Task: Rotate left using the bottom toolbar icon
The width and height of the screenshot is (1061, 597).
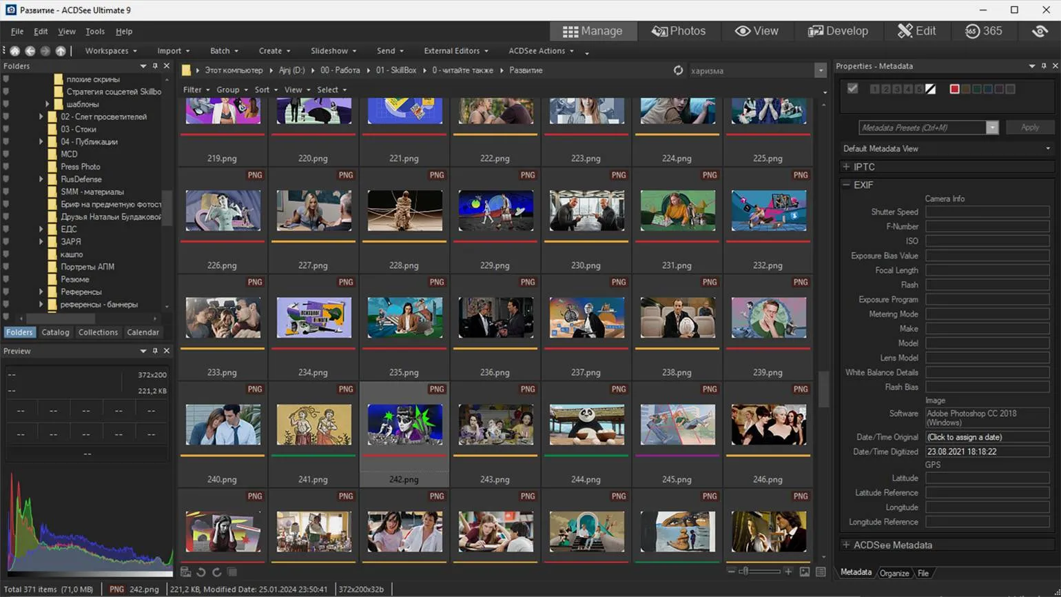Action: (x=201, y=572)
